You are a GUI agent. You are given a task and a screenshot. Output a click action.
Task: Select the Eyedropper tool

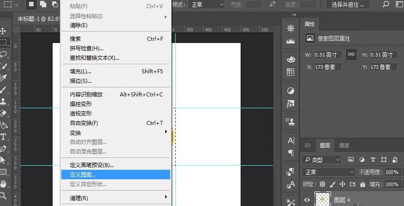(x=3, y=78)
